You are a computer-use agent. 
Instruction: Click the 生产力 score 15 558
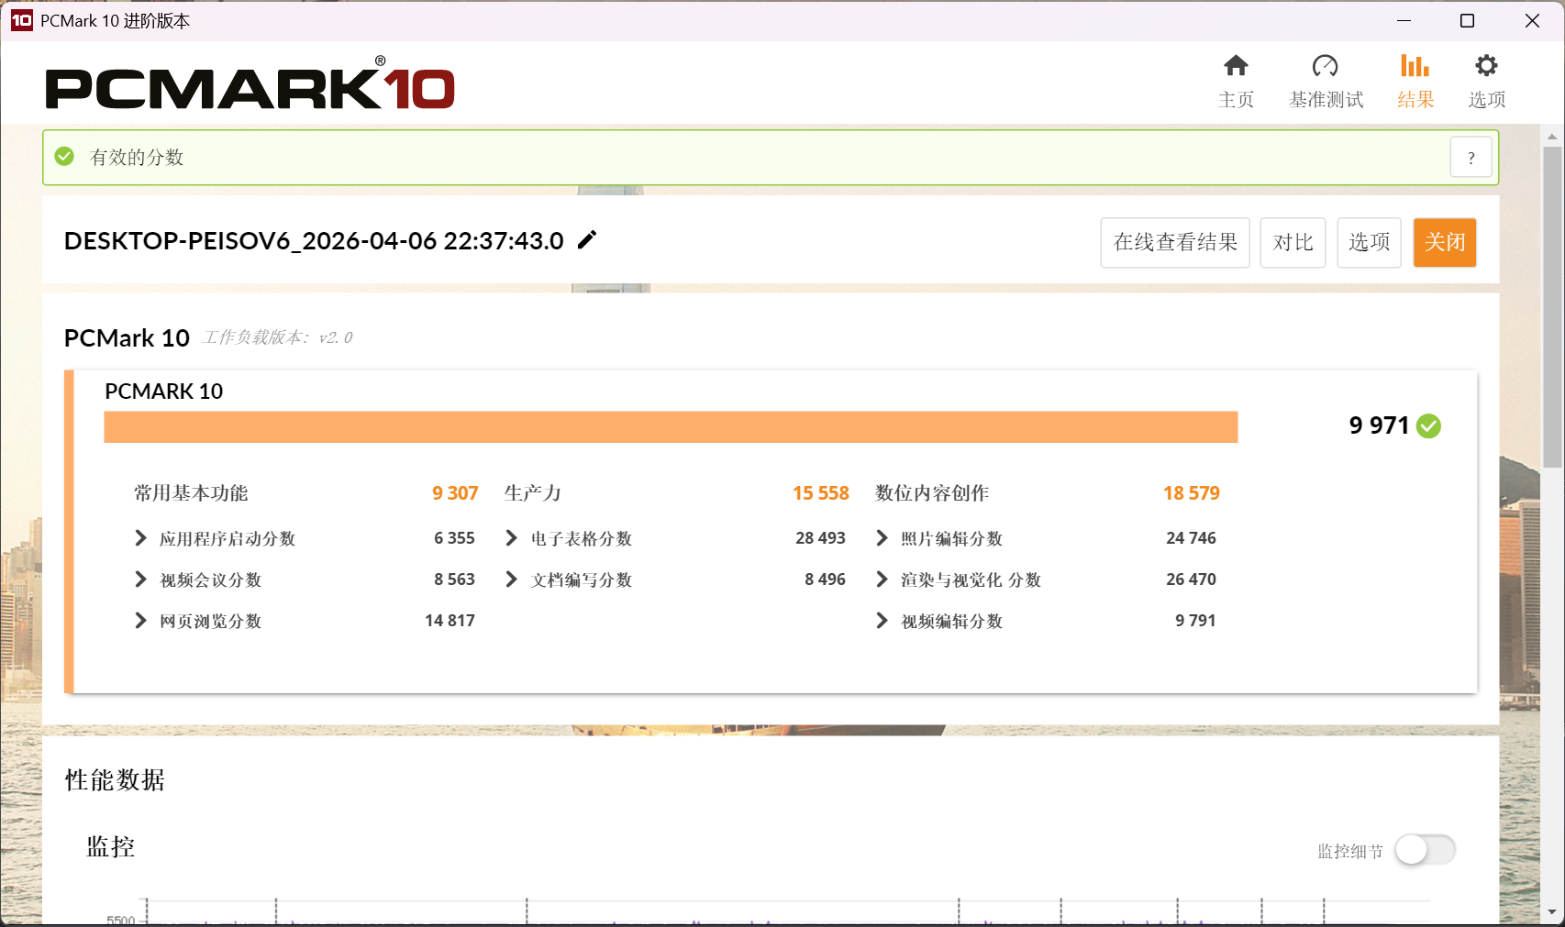[x=821, y=493]
